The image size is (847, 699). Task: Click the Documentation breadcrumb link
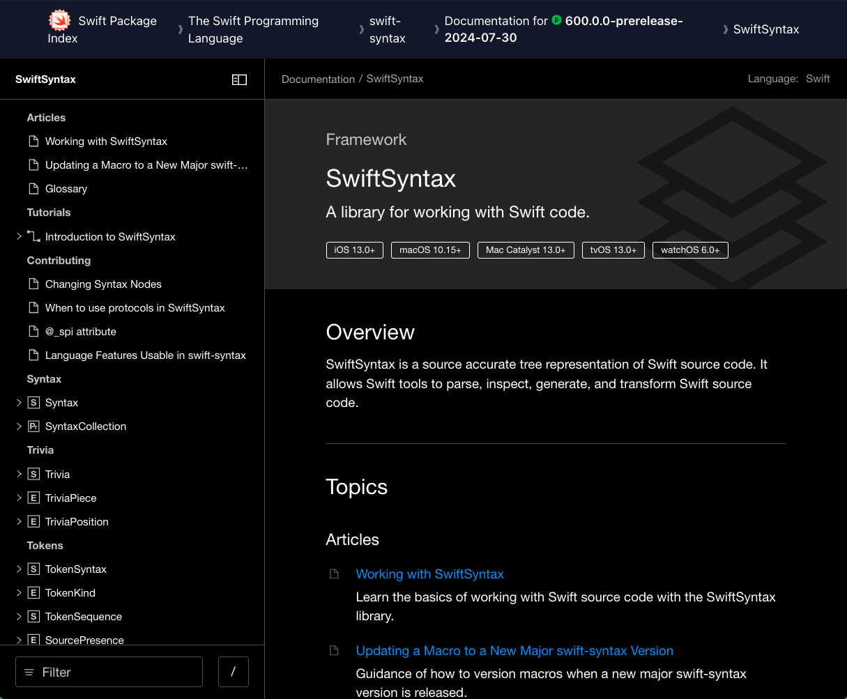point(318,79)
